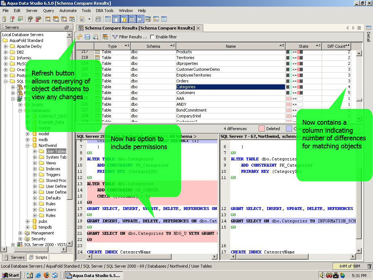Close the Schema Compare Results tab
The image size is (373, 280).
(x=198, y=28)
